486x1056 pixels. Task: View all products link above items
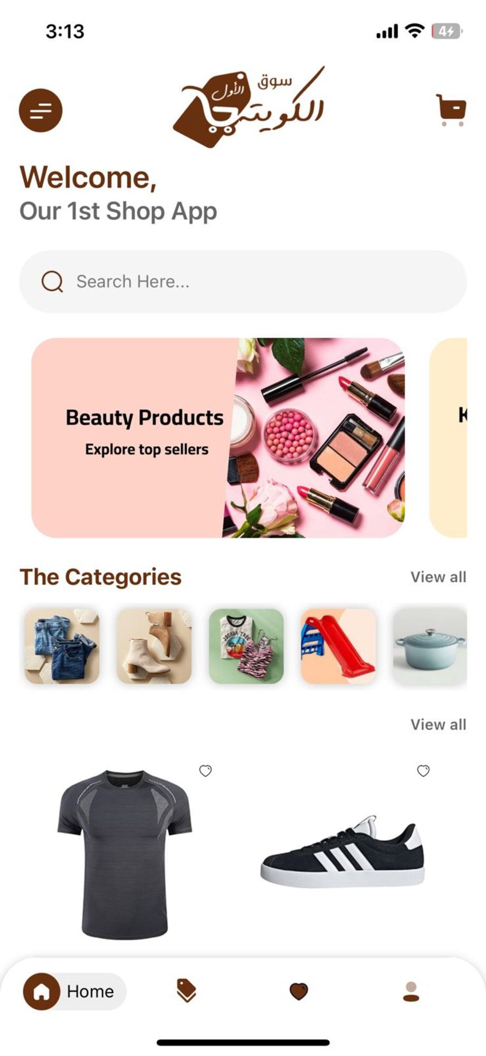[439, 724]
